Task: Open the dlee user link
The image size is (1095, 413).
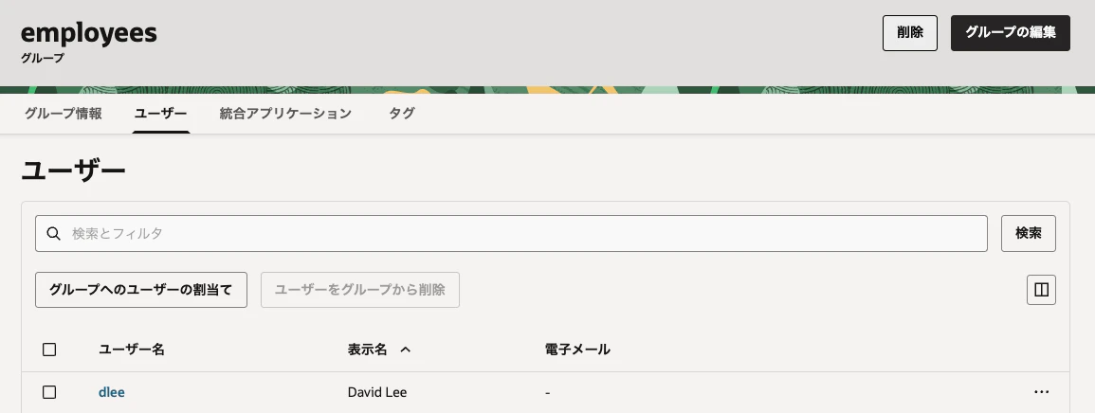Action: click(112, 392)
